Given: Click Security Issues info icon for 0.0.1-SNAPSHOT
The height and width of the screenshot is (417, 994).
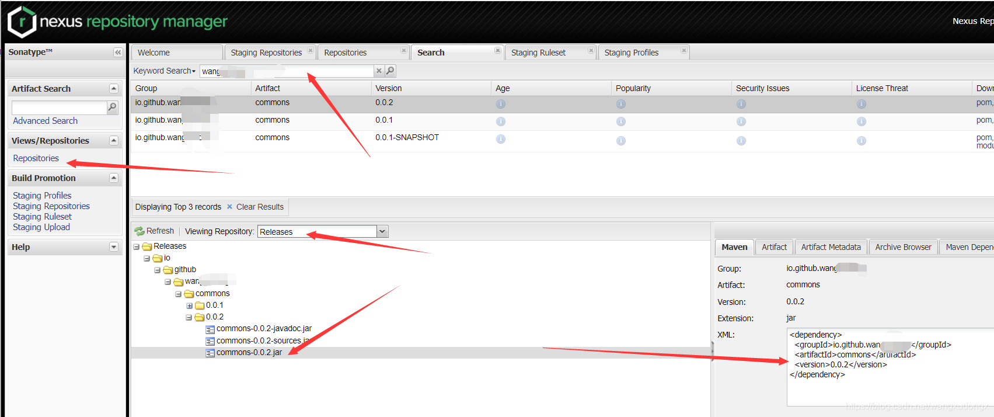Looking at the screenshot, I should 741,141.
